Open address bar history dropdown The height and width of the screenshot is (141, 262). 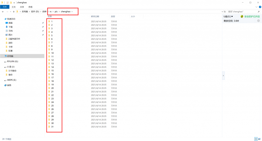coord(222,12)
